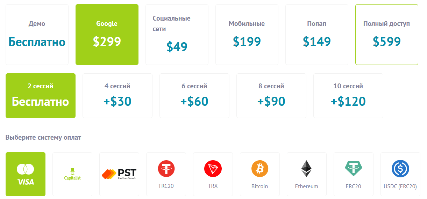Select the free 2 сессий option
The image size is (427, 199).
click(x=41, y=96)
